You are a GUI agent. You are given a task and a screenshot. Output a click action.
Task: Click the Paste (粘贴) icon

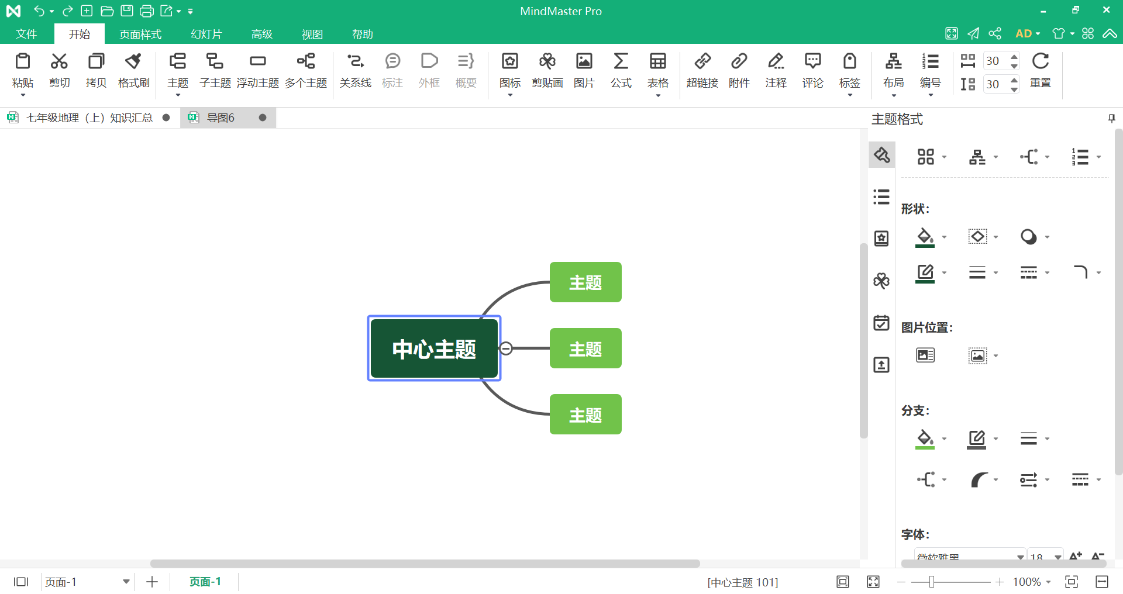(x=23, y=61)
